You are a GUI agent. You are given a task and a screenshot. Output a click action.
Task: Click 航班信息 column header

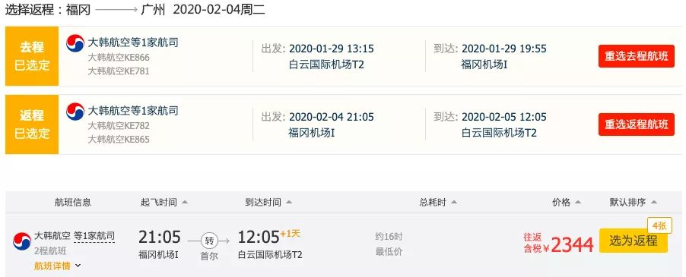click(x=72, y=203)
